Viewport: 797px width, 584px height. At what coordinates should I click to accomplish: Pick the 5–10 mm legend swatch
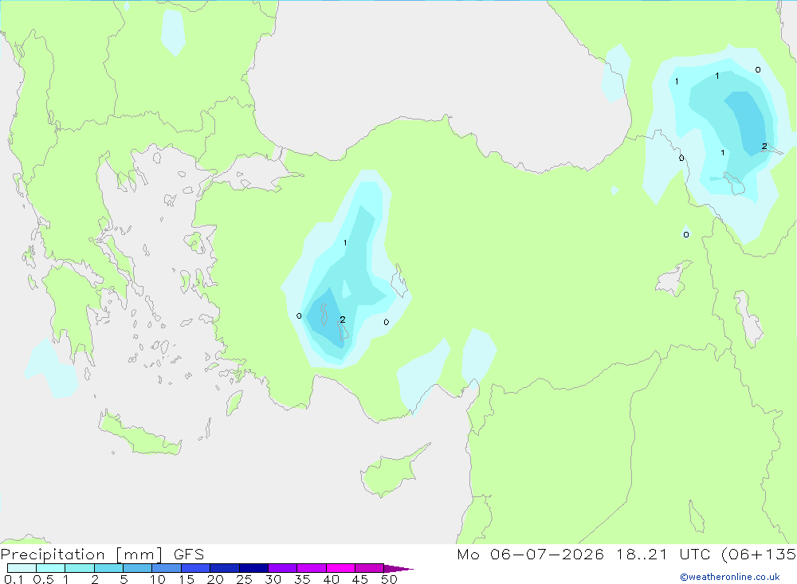137,568
